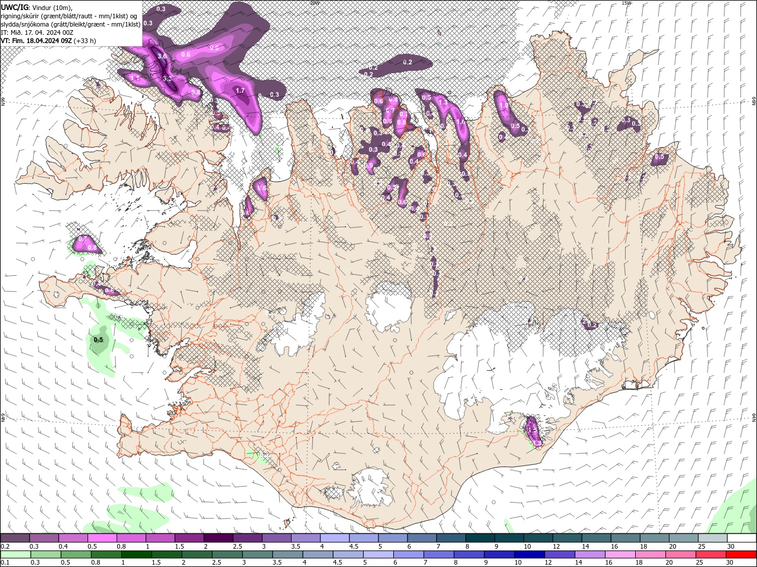The width and height of the screenshot is (757, 567).
Task: Select the bright pink 0.5 swatch in the snow legend
Action: (x=102, y=538)
